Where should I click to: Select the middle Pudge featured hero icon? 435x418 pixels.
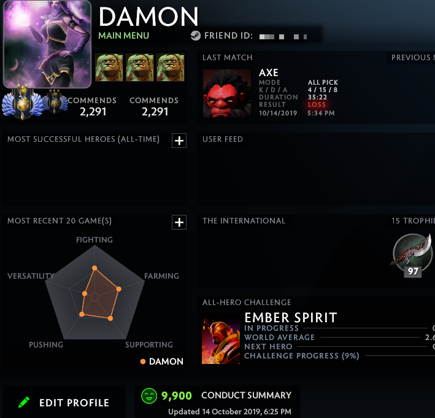pos(139,68)
